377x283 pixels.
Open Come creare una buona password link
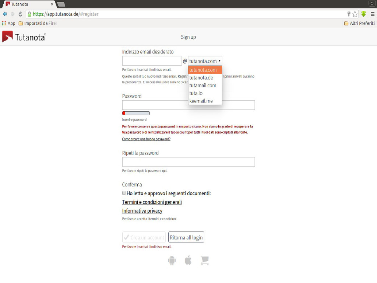point(146,139)
